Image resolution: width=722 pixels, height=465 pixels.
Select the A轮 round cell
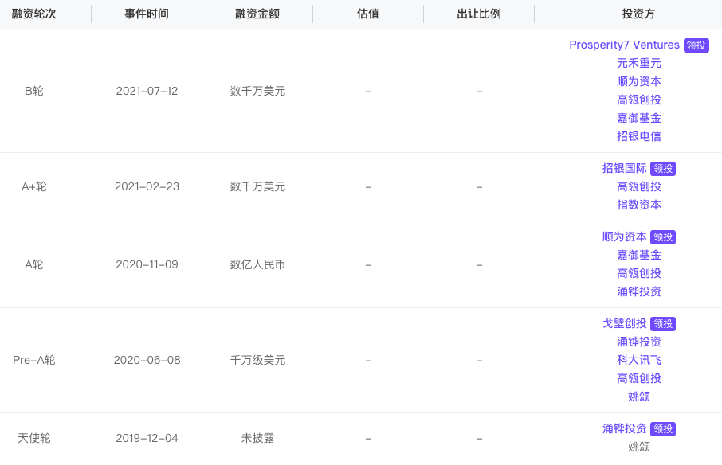pyautogui.click(x=33, y=264)
